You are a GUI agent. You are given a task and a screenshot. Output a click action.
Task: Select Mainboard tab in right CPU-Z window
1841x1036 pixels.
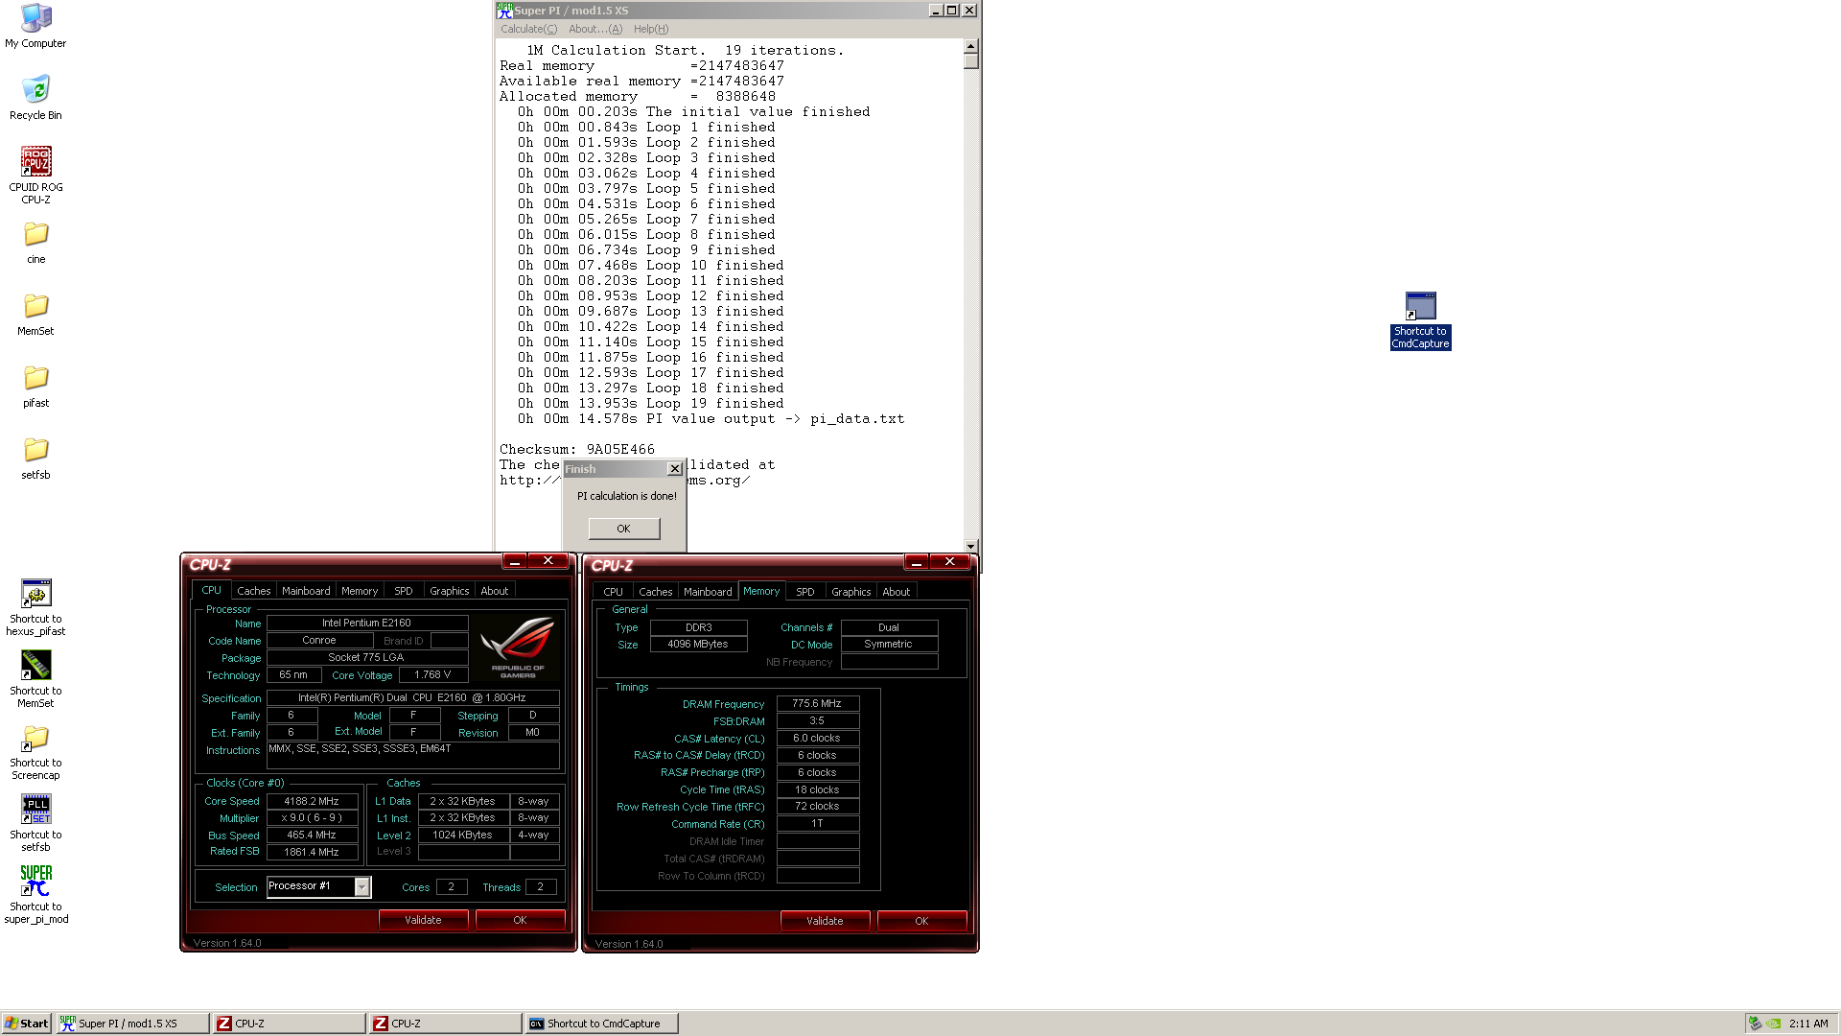coord(708,592)
